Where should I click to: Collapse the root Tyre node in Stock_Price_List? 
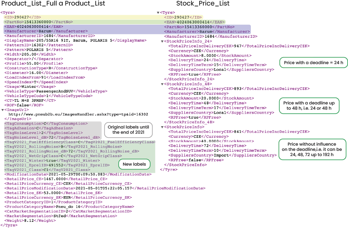[158, 13]
